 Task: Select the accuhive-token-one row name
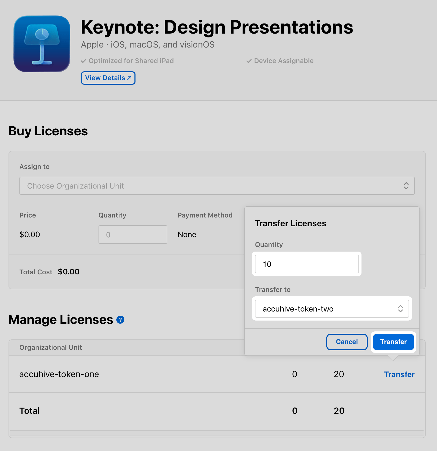[x=59, y=374]
